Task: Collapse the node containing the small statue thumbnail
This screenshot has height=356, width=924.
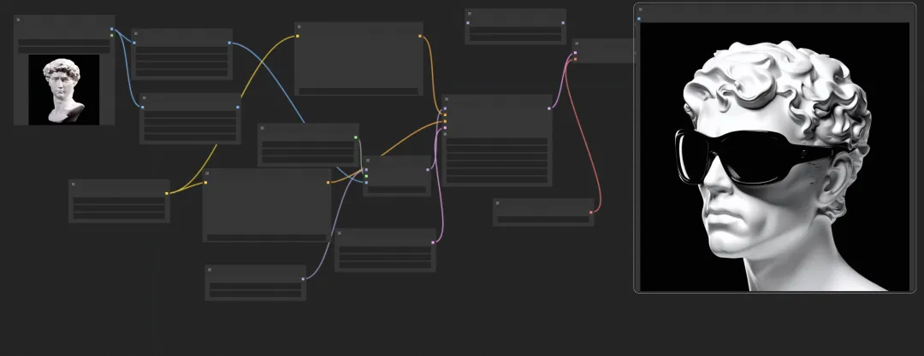Action: 18,20
